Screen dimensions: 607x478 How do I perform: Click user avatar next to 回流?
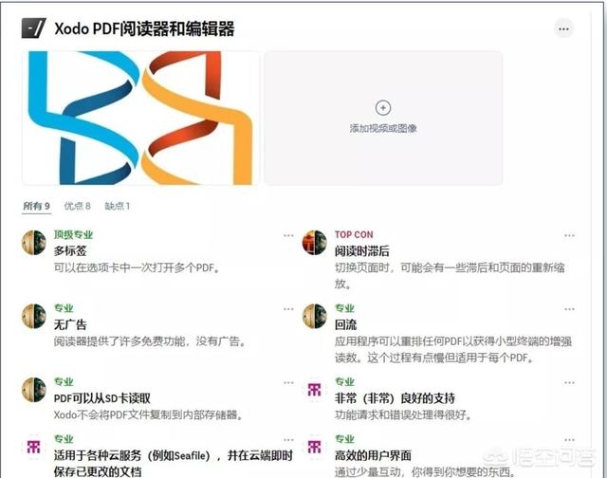[x=314, y=316]
